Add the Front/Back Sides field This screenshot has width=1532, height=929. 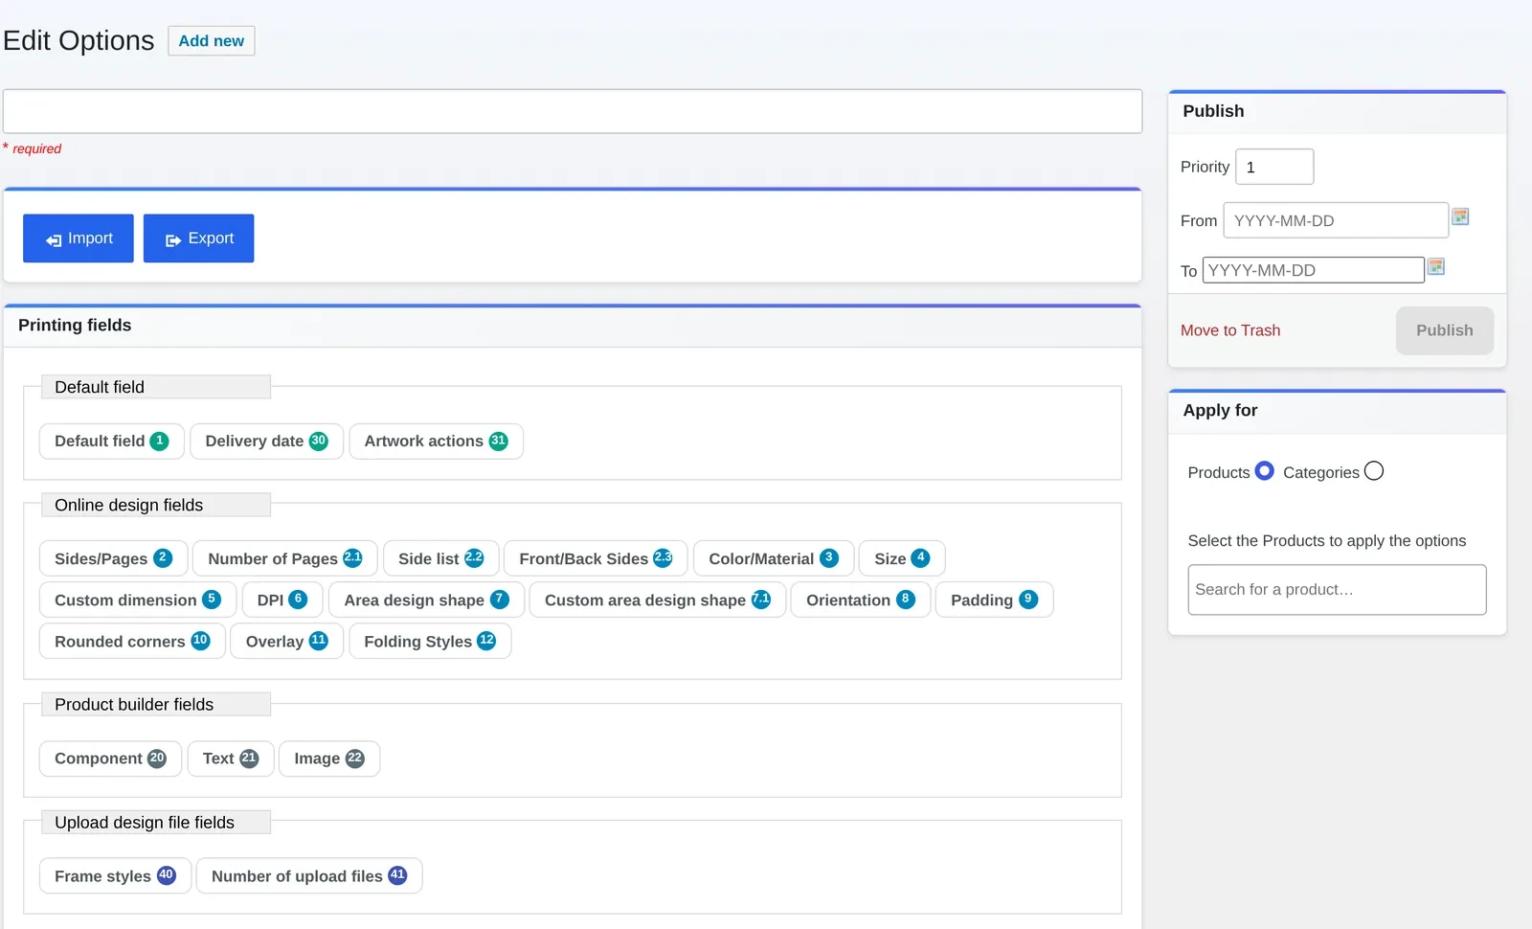[x=596, y=559]
